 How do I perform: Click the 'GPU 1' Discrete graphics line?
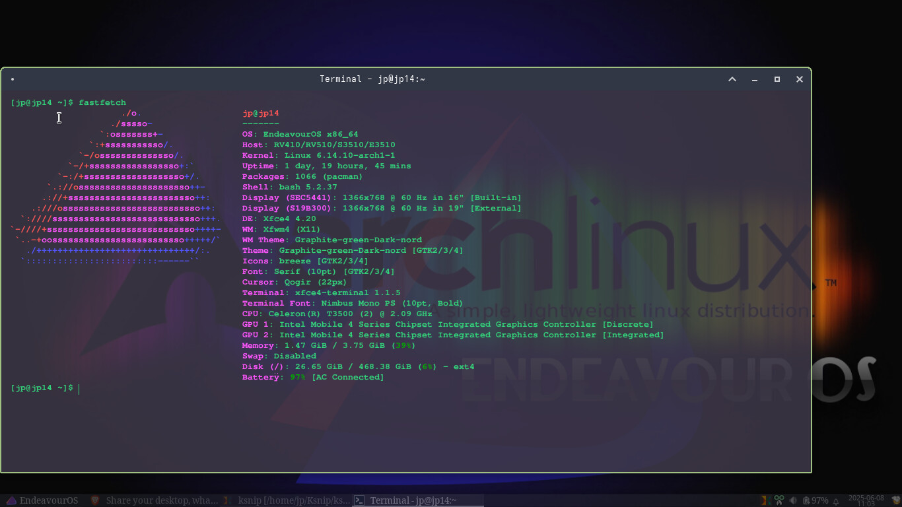pos(448,324)
